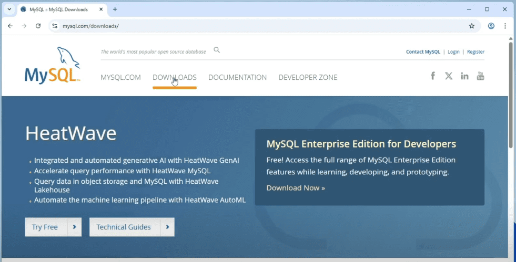Go to DEVELOPER ZONE section
Image resolution: width=516 pixels, height=262 pixels.
click(x=308, y=77)
